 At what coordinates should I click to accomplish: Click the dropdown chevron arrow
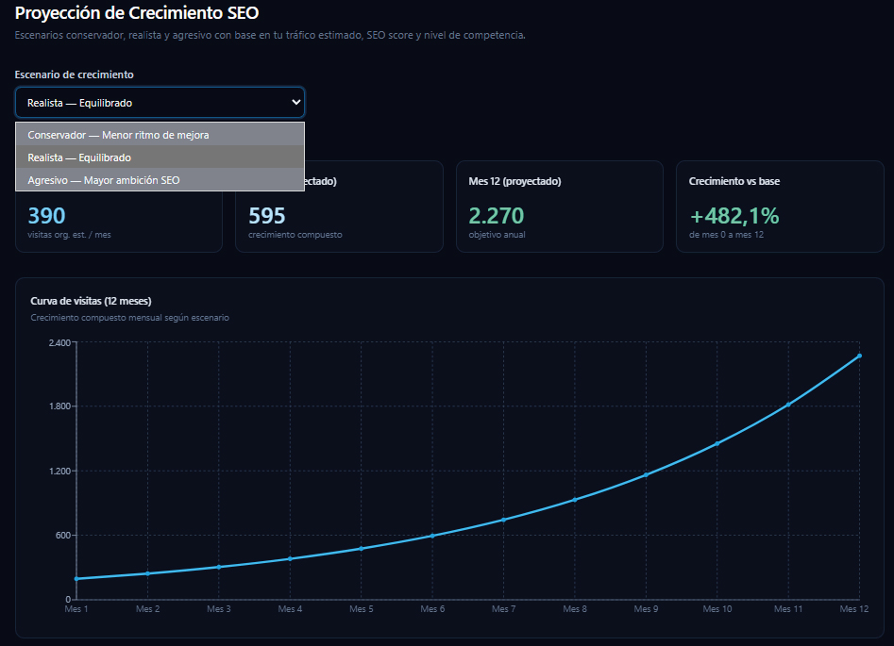coord(295,103)
